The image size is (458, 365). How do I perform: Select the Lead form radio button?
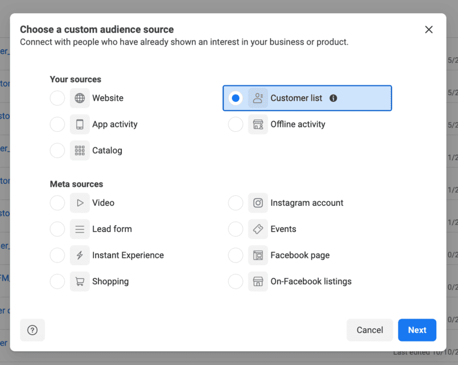(57, 229)
